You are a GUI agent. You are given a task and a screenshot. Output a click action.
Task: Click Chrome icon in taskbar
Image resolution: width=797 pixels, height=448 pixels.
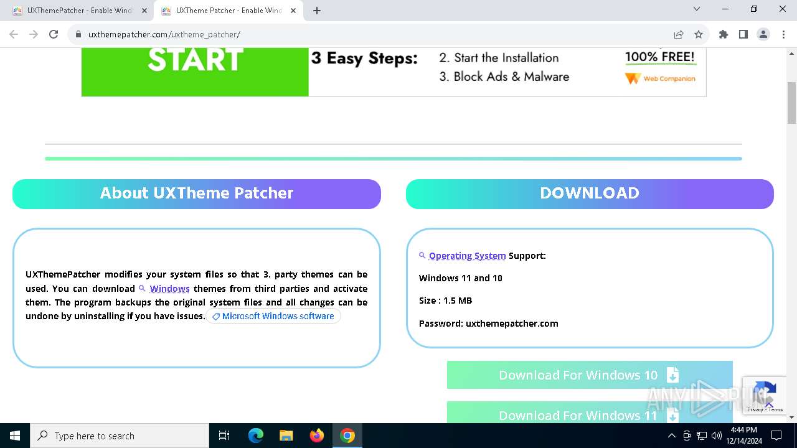(x=347, y=436)
